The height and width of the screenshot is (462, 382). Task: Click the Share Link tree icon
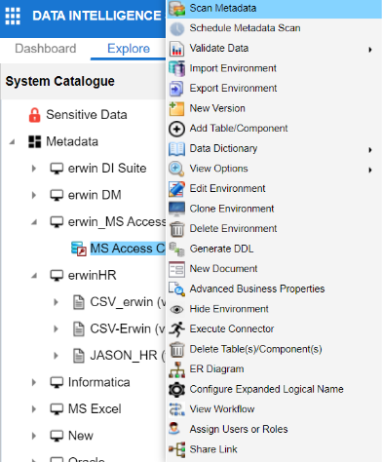click(176, 449)
